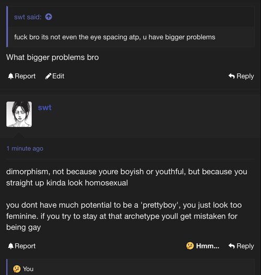Jump to quoted post via up-arrow icon
This screenshot has height=275, width=261.
[49, 17]
